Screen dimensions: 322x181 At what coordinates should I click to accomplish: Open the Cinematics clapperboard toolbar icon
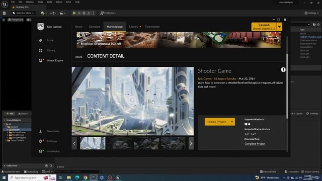(x=62, y=13)
